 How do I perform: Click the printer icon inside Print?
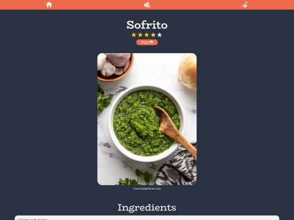(151, 42)
